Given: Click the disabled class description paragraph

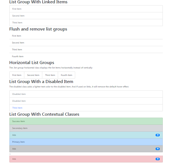Looking at the screenshot, I should click(69, 87).
